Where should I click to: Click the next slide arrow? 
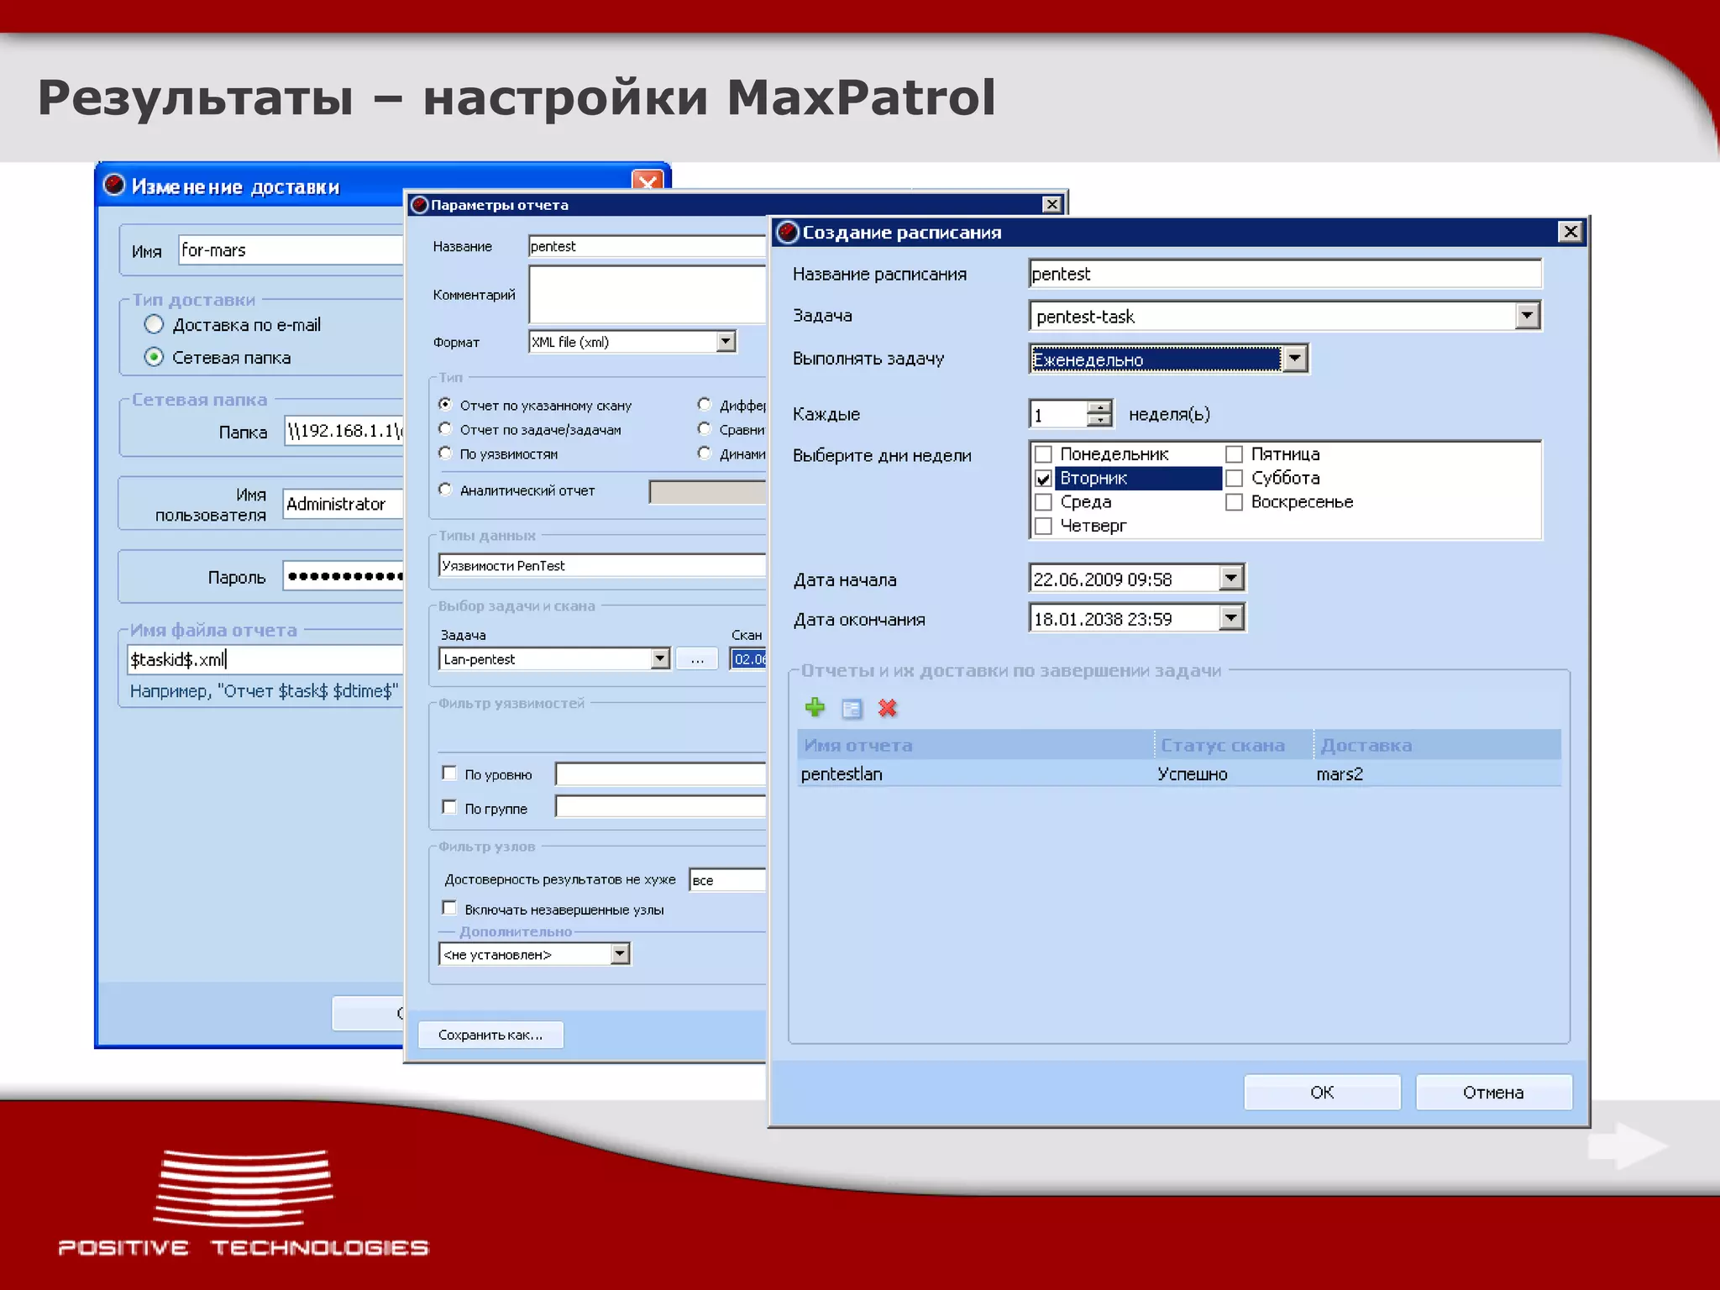tap(1626, 1146)
